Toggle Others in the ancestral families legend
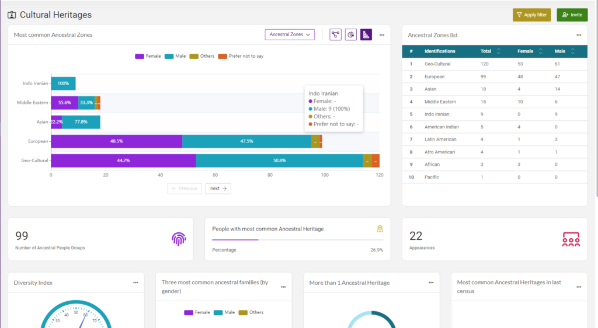Viewport: 598px width, 328px height. 251,312
